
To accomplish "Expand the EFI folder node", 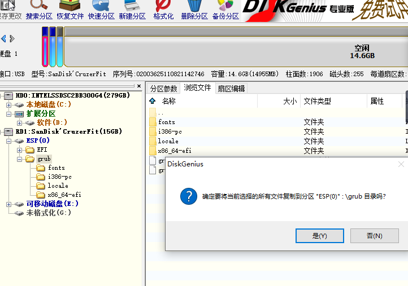I will [20, 150].
